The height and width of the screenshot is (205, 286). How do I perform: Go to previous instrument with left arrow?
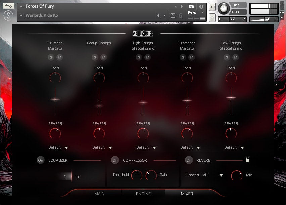point(176,7)
